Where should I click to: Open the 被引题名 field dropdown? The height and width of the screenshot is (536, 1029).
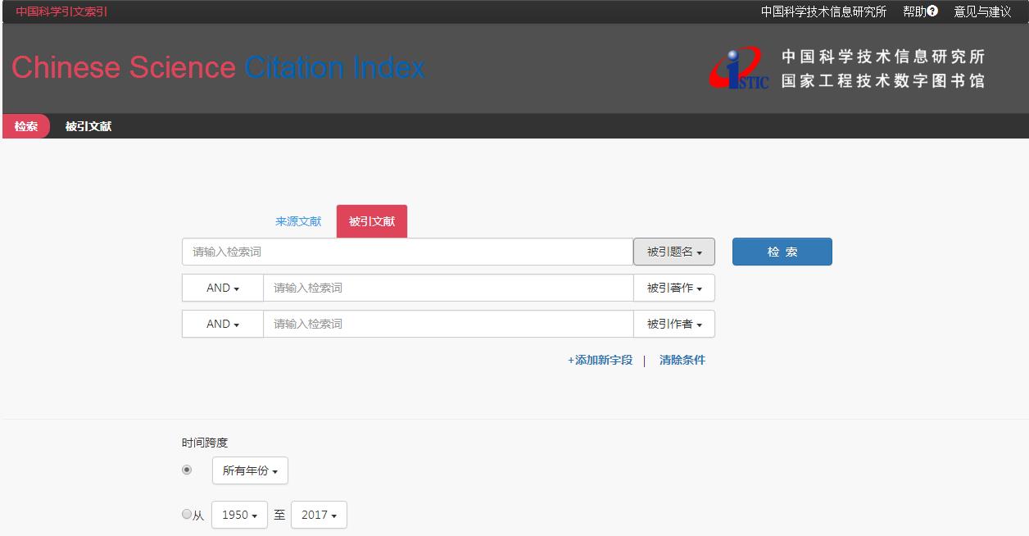coord(674,252)
